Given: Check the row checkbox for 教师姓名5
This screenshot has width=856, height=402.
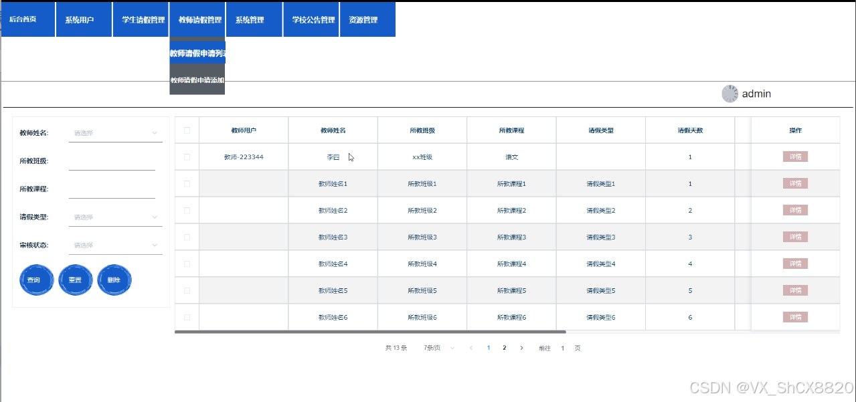Looking at the screenshot, I should [x=187, y=291].
